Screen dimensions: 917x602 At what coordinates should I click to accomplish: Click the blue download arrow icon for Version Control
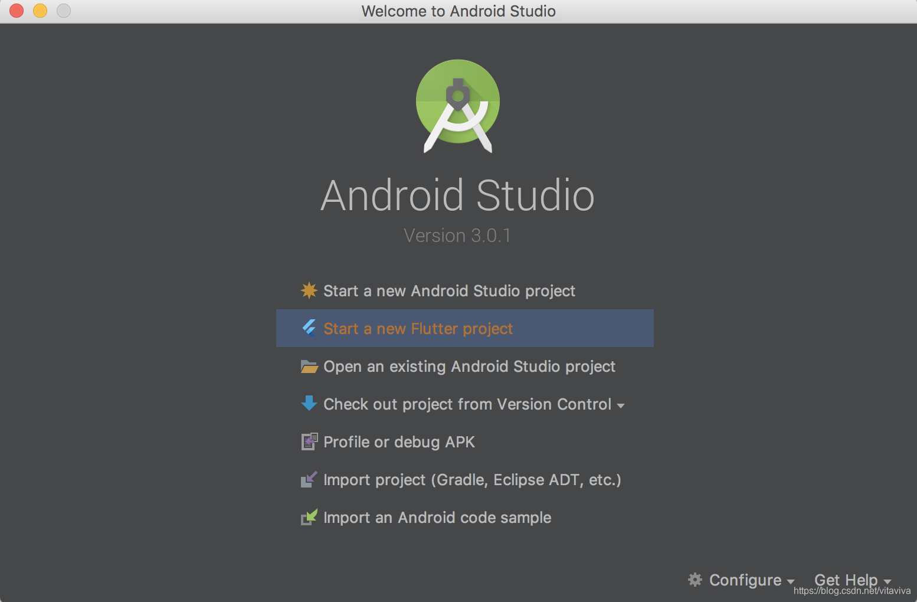click(x=309, y=404)
